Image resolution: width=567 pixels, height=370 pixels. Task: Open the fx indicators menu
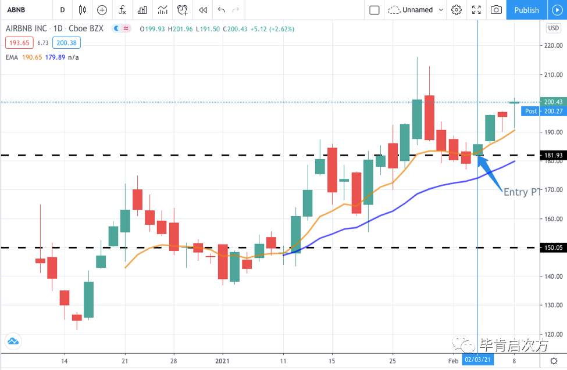point(122,10)
